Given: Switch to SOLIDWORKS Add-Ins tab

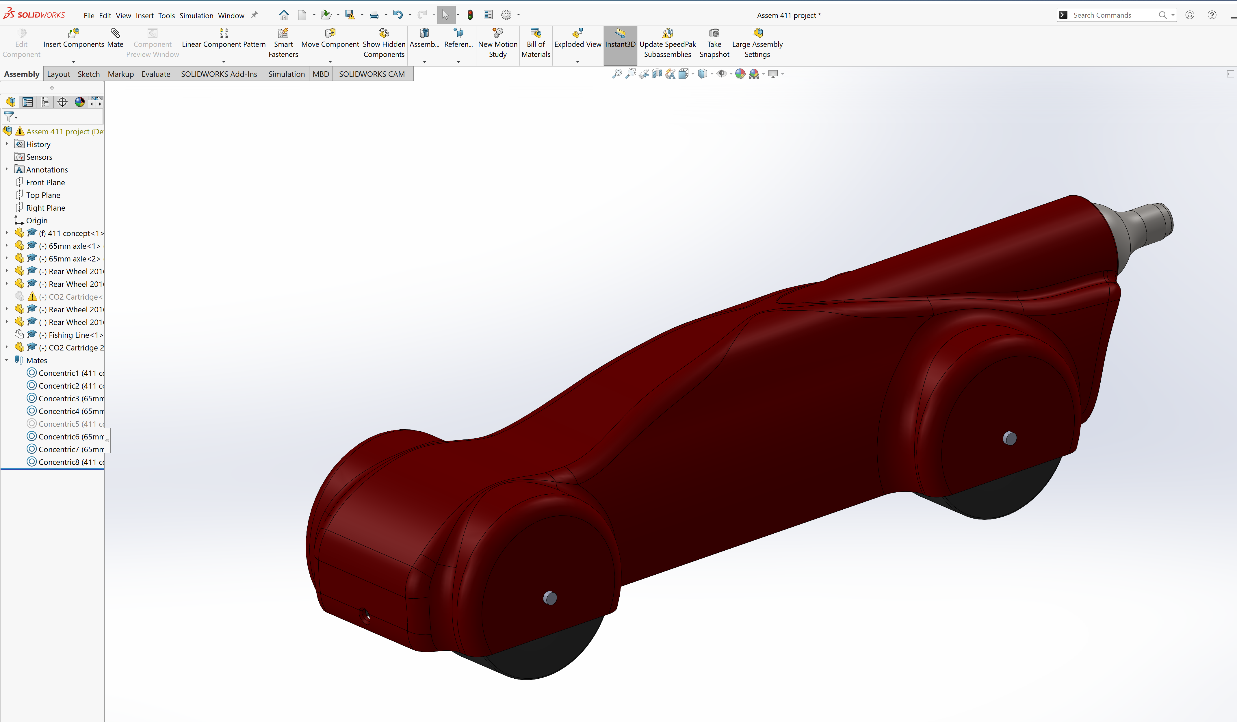Looking at the screenshot, I should 219,74.
